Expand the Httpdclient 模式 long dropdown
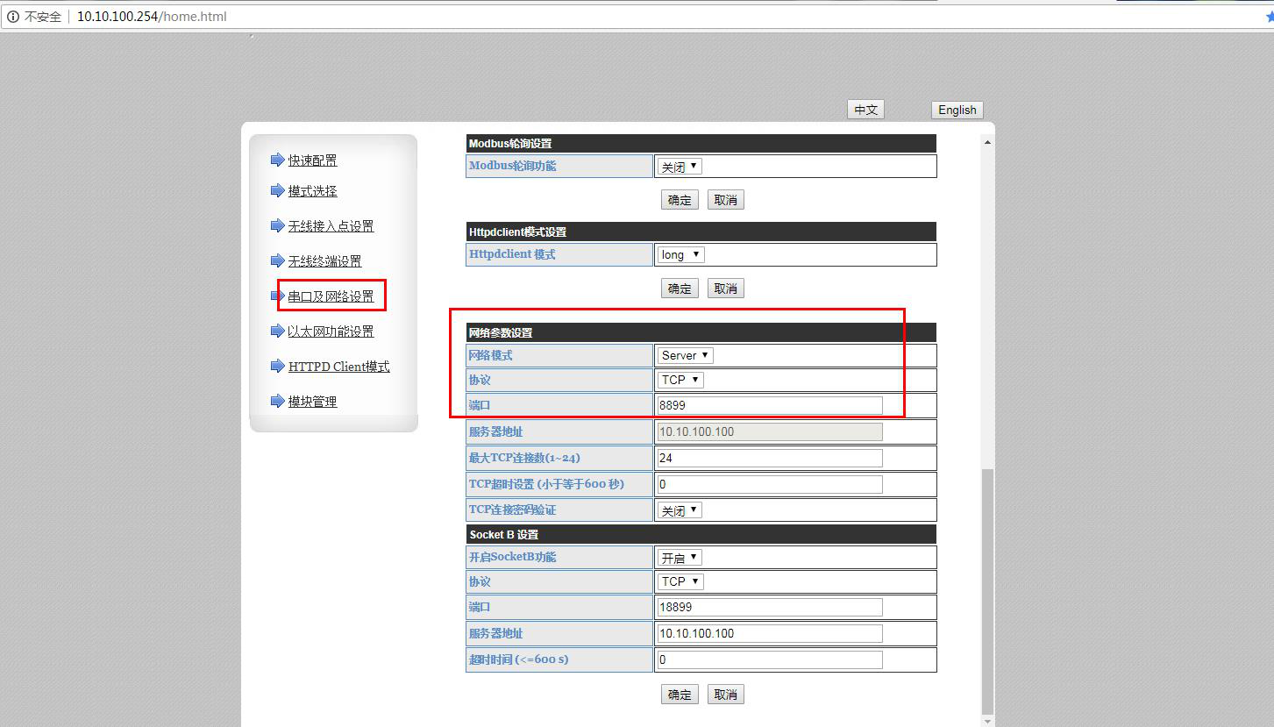Image resolution: width=1274 pixels, height=727 pixels. click(x=681, y=254)
